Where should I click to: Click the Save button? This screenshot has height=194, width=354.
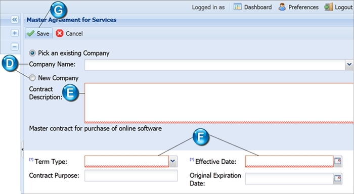click(x=38, y=33)
